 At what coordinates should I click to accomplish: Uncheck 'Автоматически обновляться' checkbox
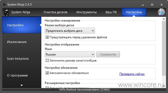pyautogui.click(x=47, y=73)
